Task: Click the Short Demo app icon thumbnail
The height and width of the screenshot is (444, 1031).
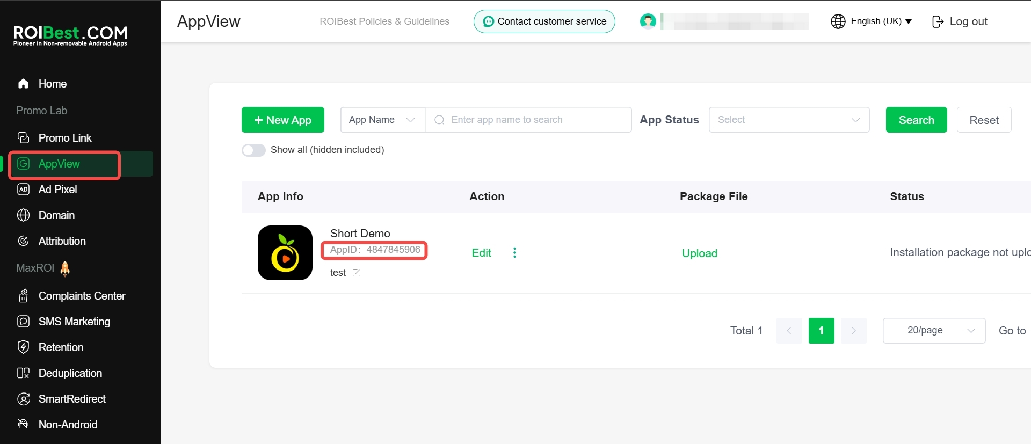Action: (x=285, y=253)
